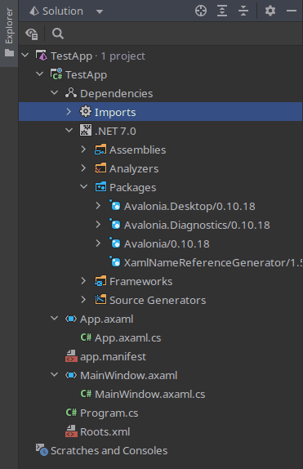Click the TestApp solution icon
Image resolution: width=303 pixels, height=469 pixels.
(42, 56)
